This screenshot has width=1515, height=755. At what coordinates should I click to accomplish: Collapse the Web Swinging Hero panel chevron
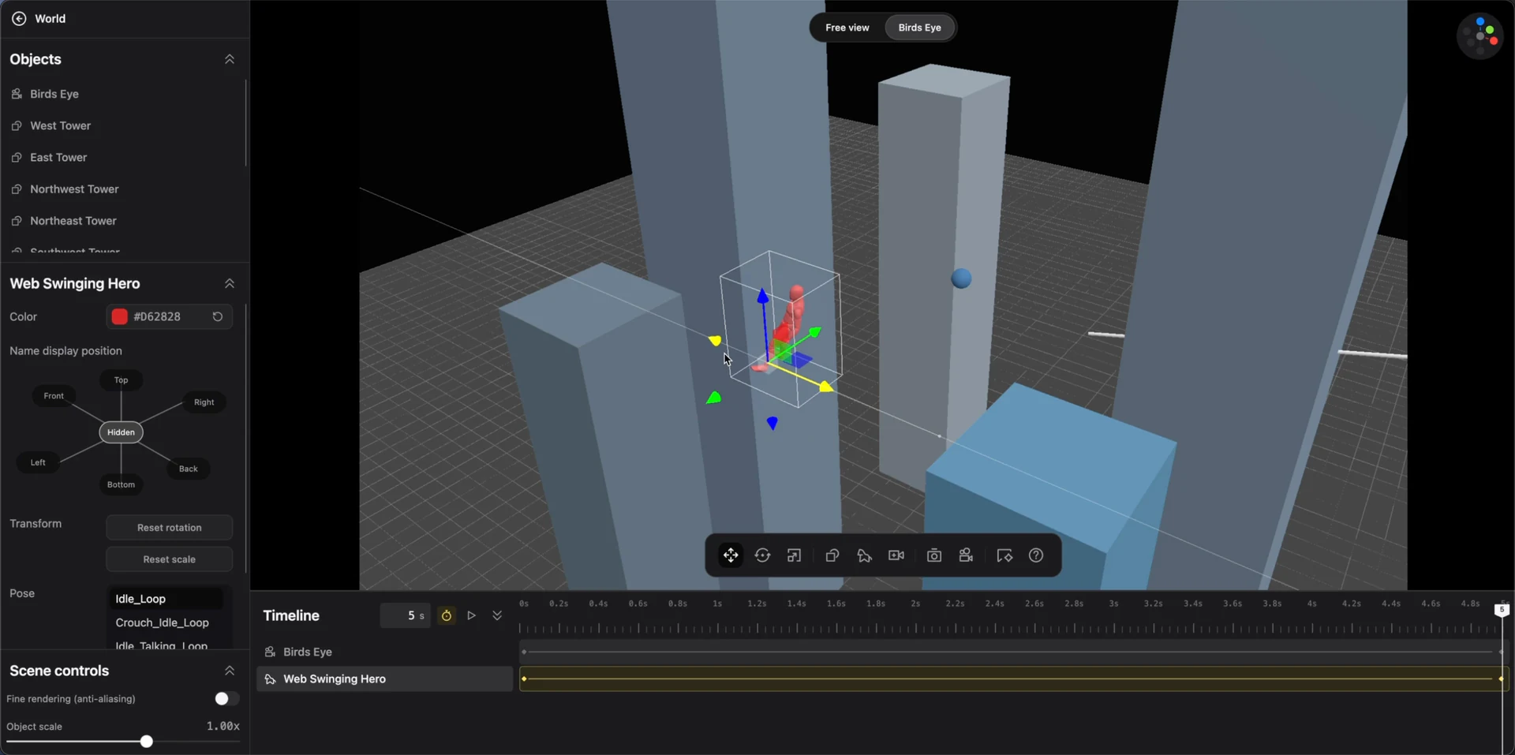(x=230, y=283)
